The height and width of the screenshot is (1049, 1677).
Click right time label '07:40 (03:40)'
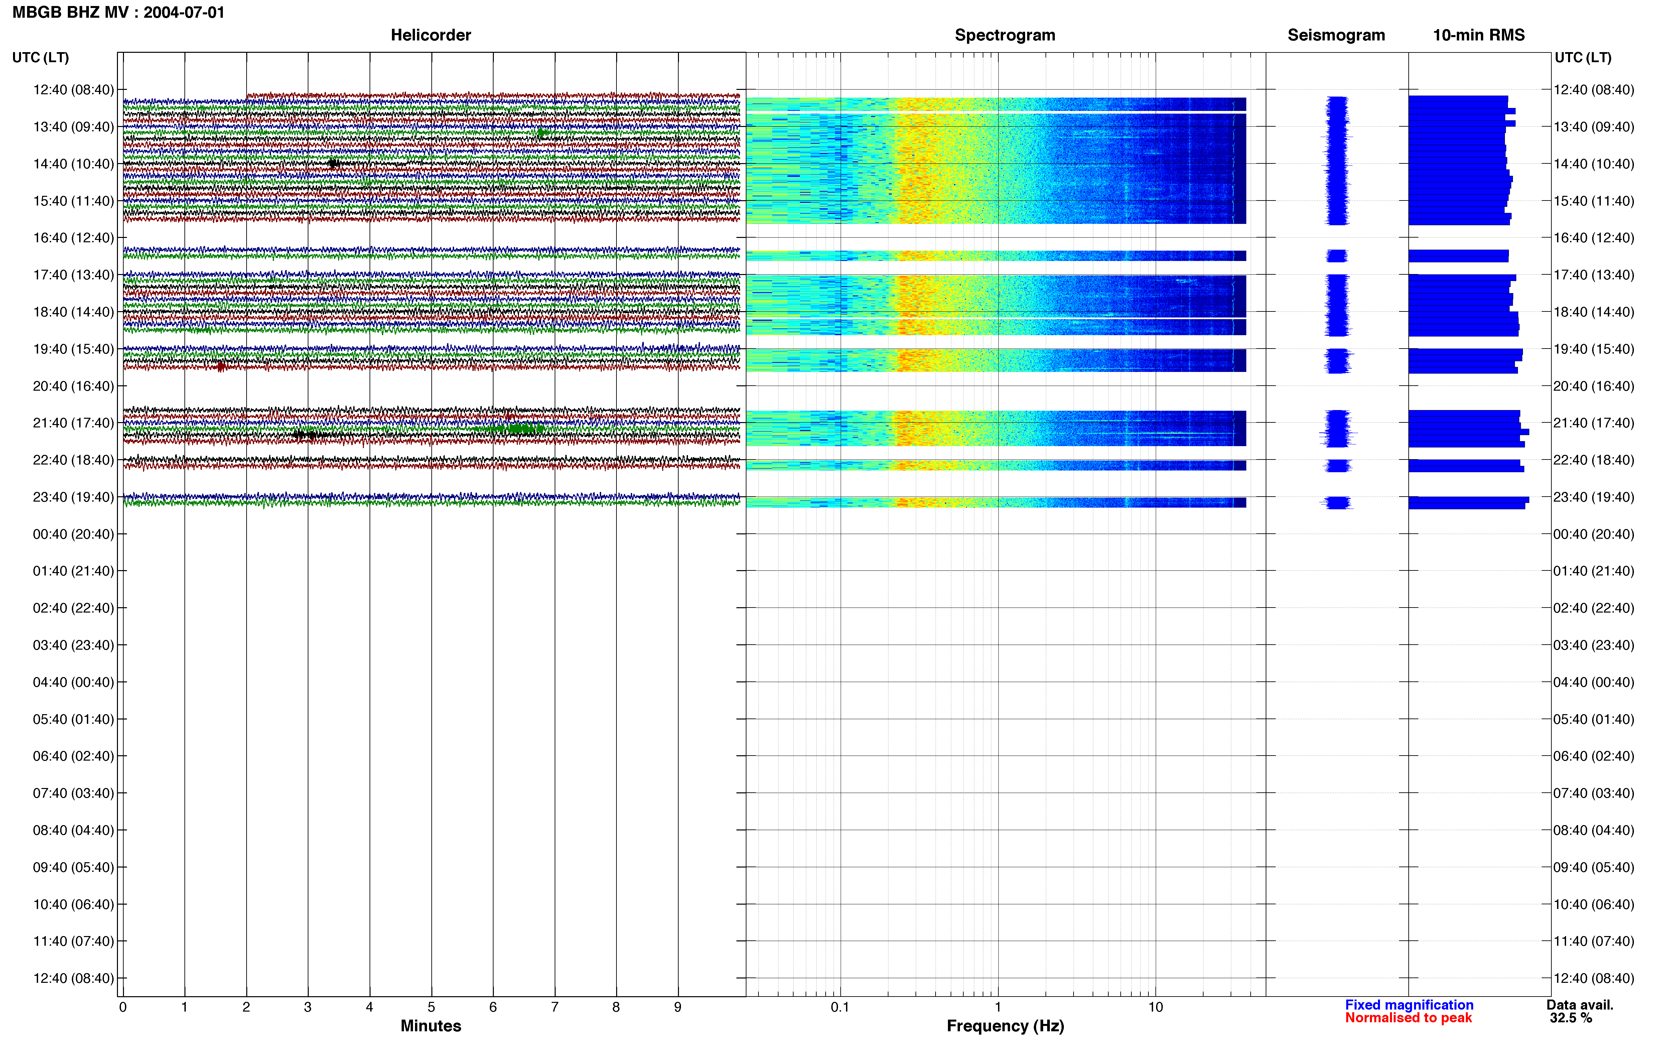(1594, 793)
